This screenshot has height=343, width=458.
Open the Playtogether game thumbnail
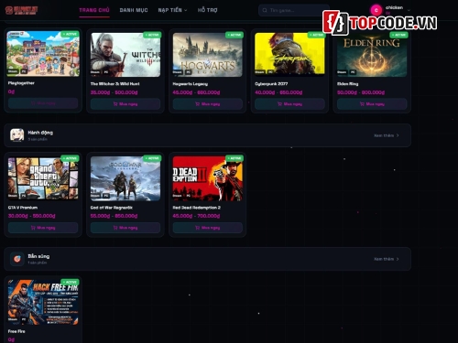click(x=43, y=54)
